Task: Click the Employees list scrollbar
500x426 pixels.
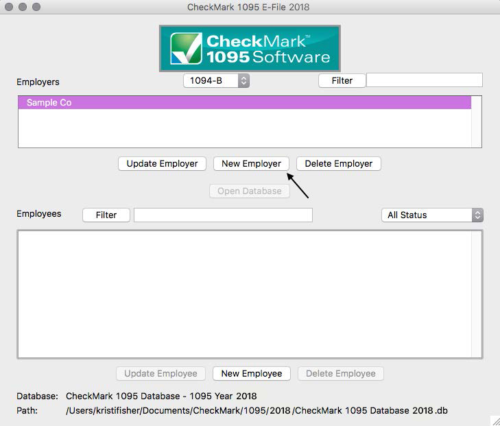Action: point(477,294)
